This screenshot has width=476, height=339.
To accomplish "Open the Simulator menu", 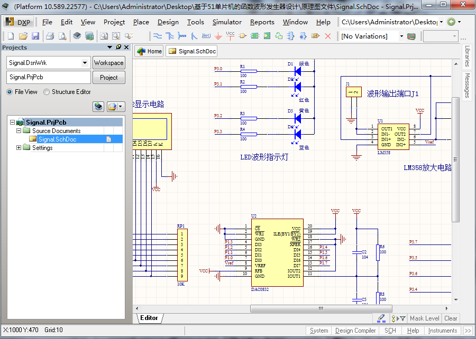I will click(x=227, y=22).
